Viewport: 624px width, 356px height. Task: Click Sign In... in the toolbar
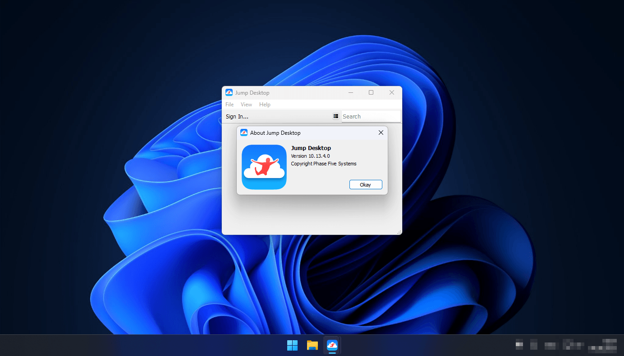click(x=237, y=116)
